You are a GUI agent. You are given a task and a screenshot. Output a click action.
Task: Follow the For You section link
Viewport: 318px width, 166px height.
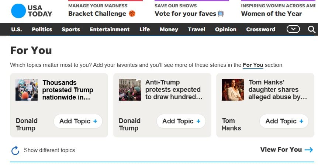tap(253, 65)
